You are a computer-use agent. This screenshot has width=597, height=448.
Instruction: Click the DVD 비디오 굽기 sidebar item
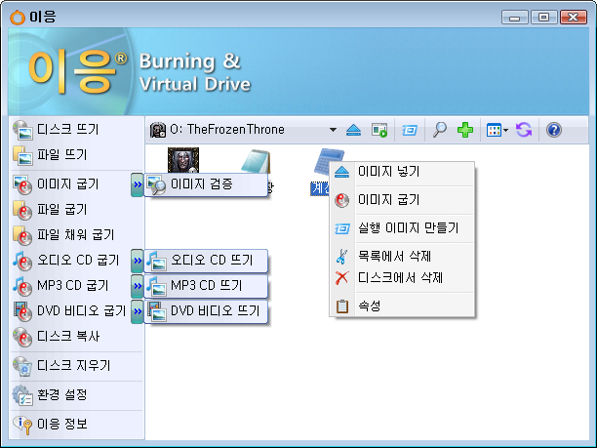[x=69, y=311]
